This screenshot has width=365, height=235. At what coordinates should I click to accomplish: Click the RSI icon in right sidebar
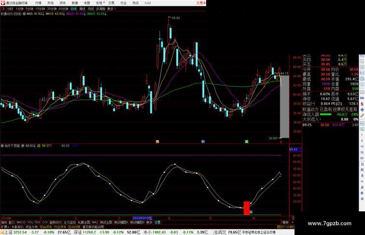(362, 98)
